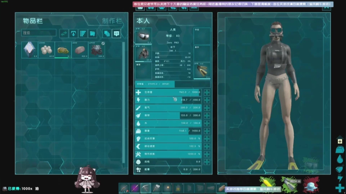Screen dimensions: 346x194
Task: Click the 已获得 1000x pickup notification
Action: tap(21, 189)
